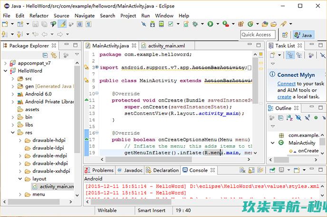This screenshot has height=217, width=327.
Task: Click the New Java Package icon
Action: coord(241,24)
